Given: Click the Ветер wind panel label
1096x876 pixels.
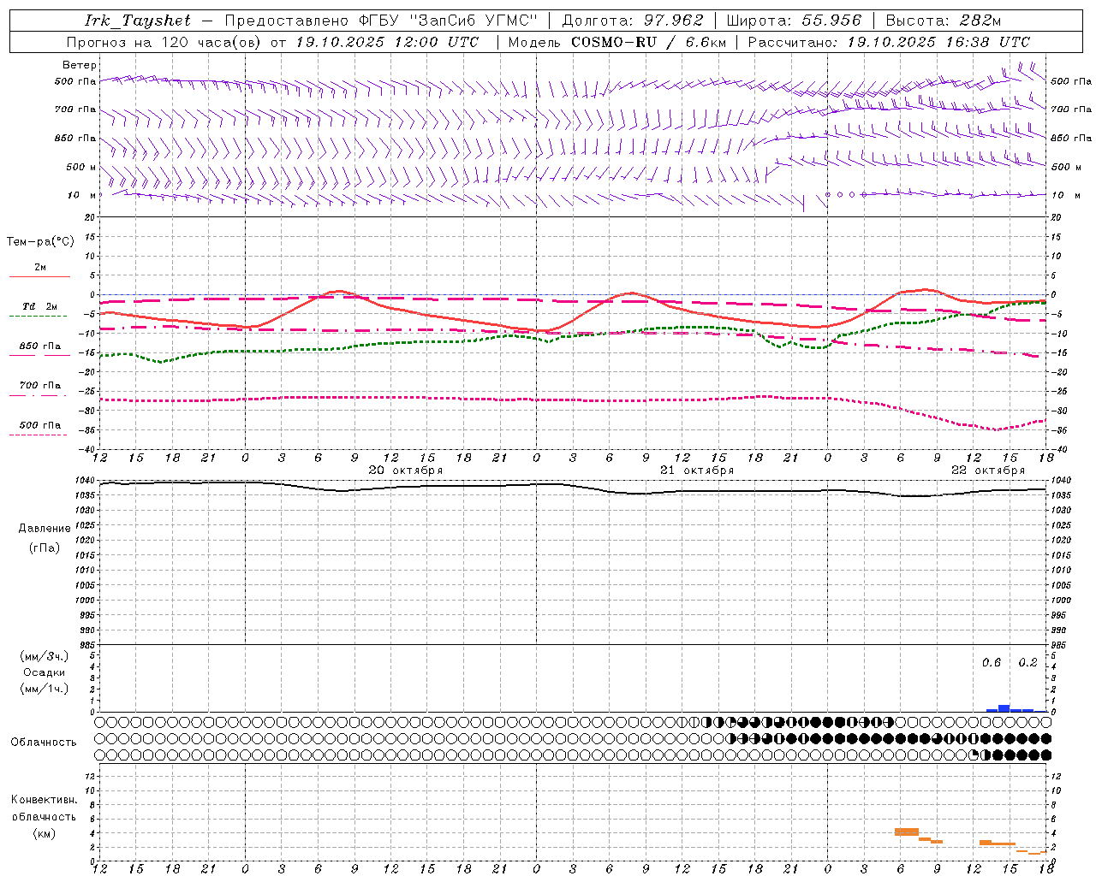Looking at the screenshot, I should (80, 65).
